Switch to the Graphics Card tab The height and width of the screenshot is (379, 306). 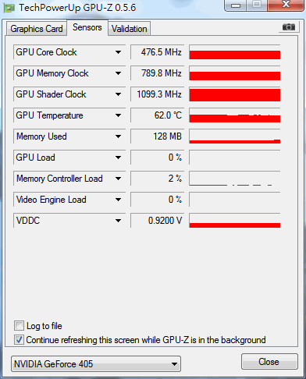coord(37,29)
